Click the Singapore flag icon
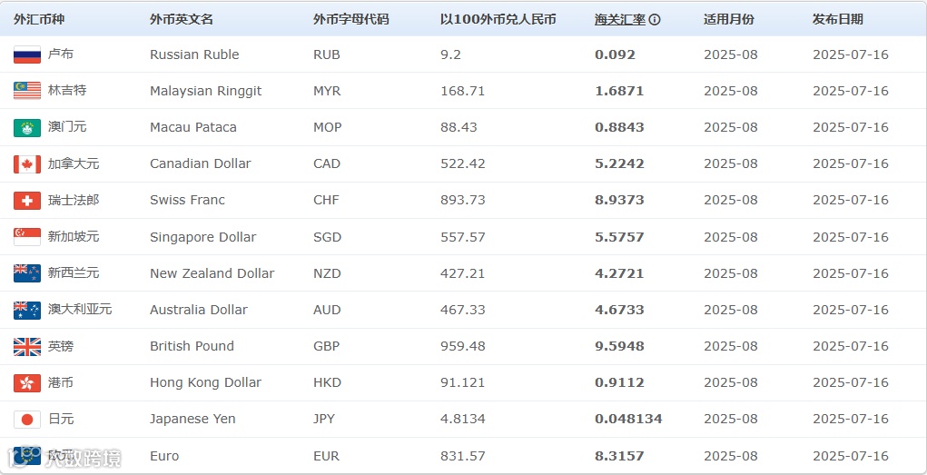The width and height of the screenshot is (927, 475). coord(27,237)
